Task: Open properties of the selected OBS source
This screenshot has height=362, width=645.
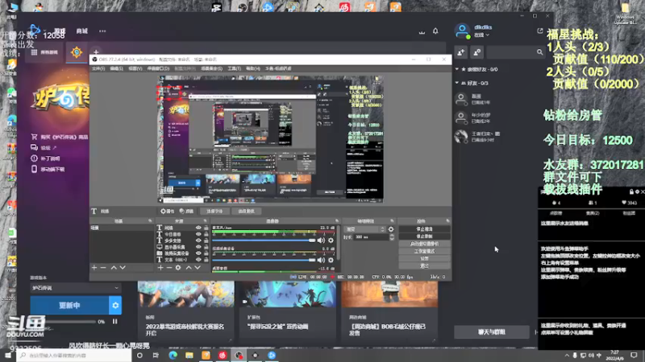Action: 167,211
